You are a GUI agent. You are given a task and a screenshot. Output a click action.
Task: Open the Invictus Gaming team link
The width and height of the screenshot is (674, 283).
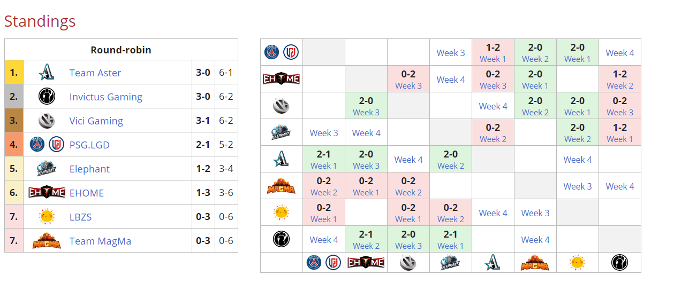pos(105,97)
